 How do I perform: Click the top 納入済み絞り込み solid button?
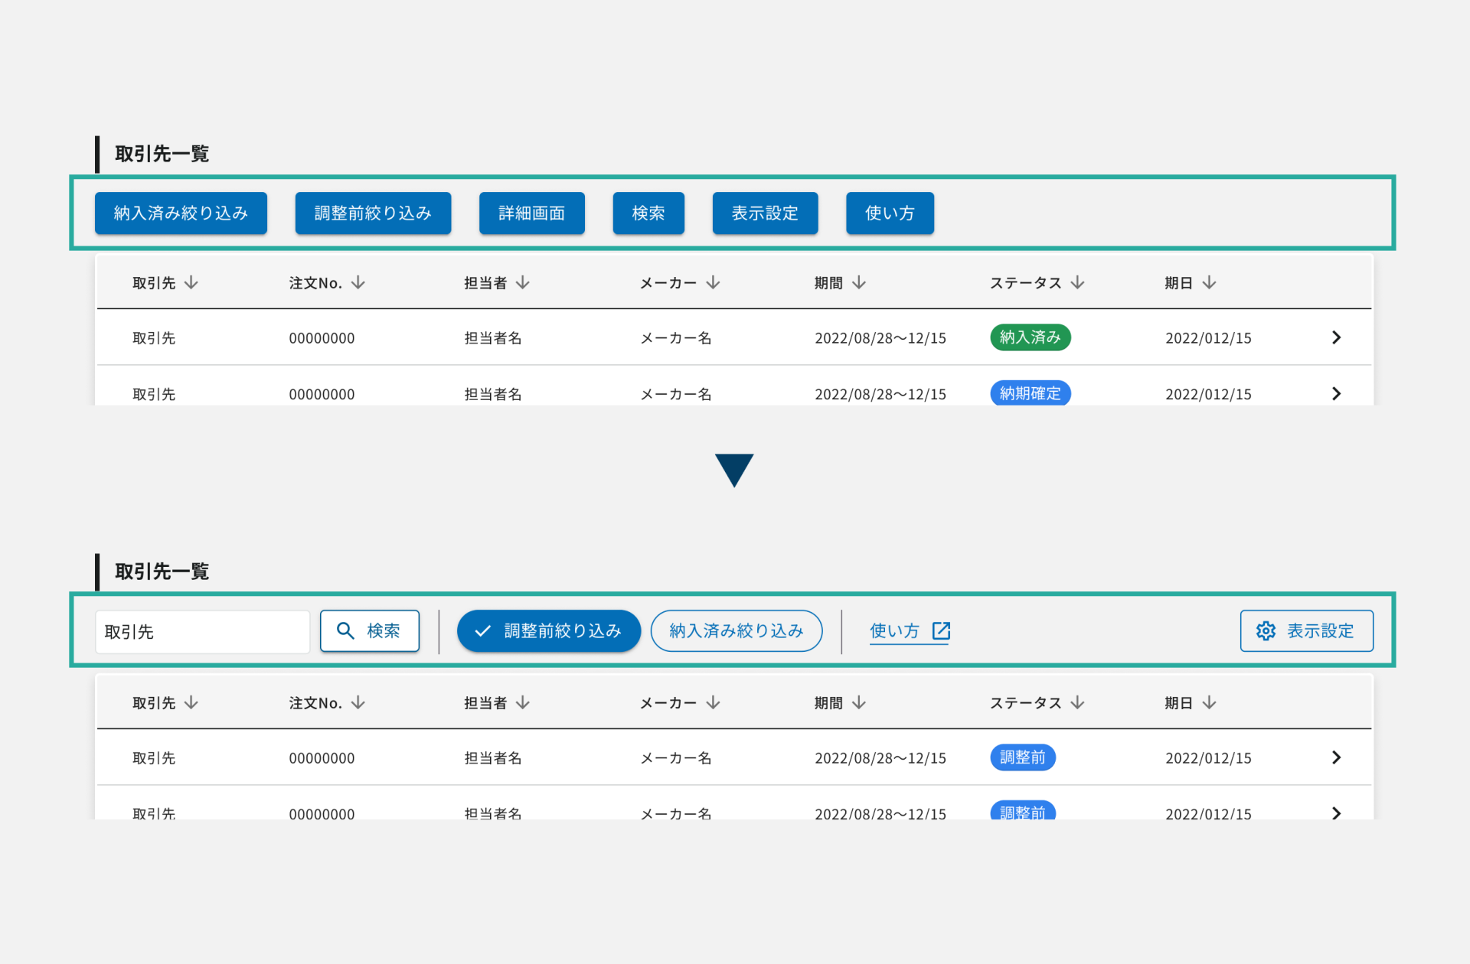181,213
